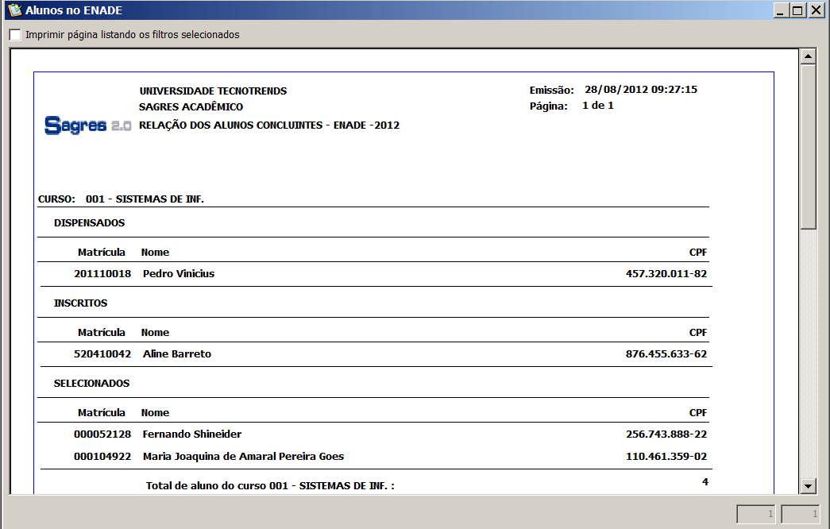Click the emission date 28/08/2012 09:27:15
Image resolution: width=830 pixels, height=529 pixels.
pyautogui.click(x=640, y=91)
